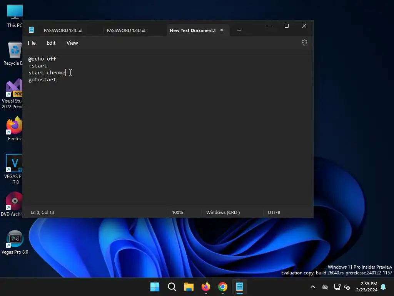
Task: Add a new tab with the plus button
Action: (x=239, y=30)
